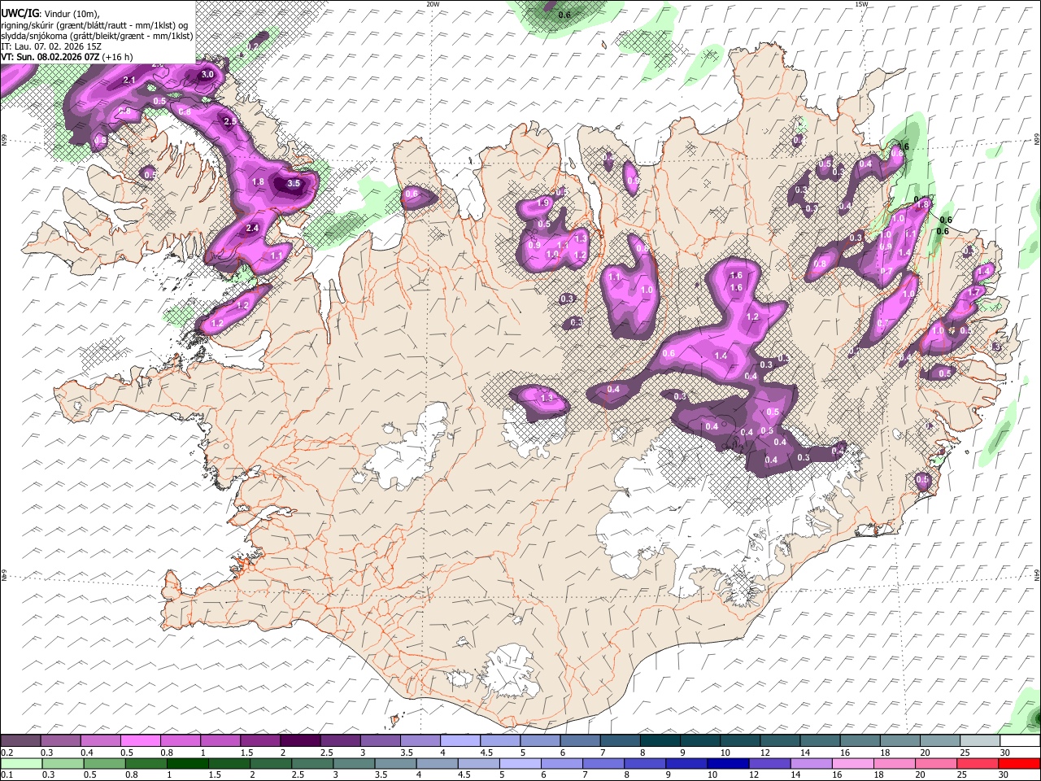The width and height of the screenshot is (1041, 781).
Task: Click the 1.9 value on the map
Action: [x=544, y=203]
